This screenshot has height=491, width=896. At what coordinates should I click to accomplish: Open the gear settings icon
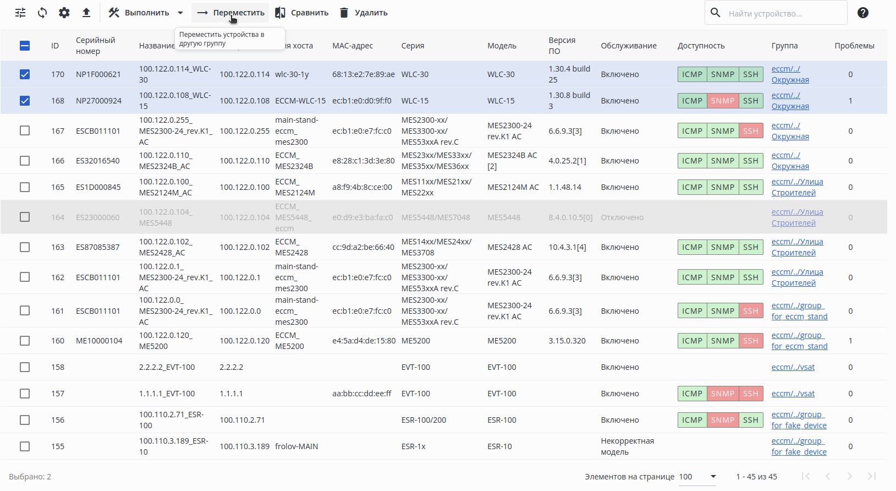(64, 13)
